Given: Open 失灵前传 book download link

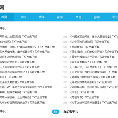Looking at the screenshot, I should 94,72.
